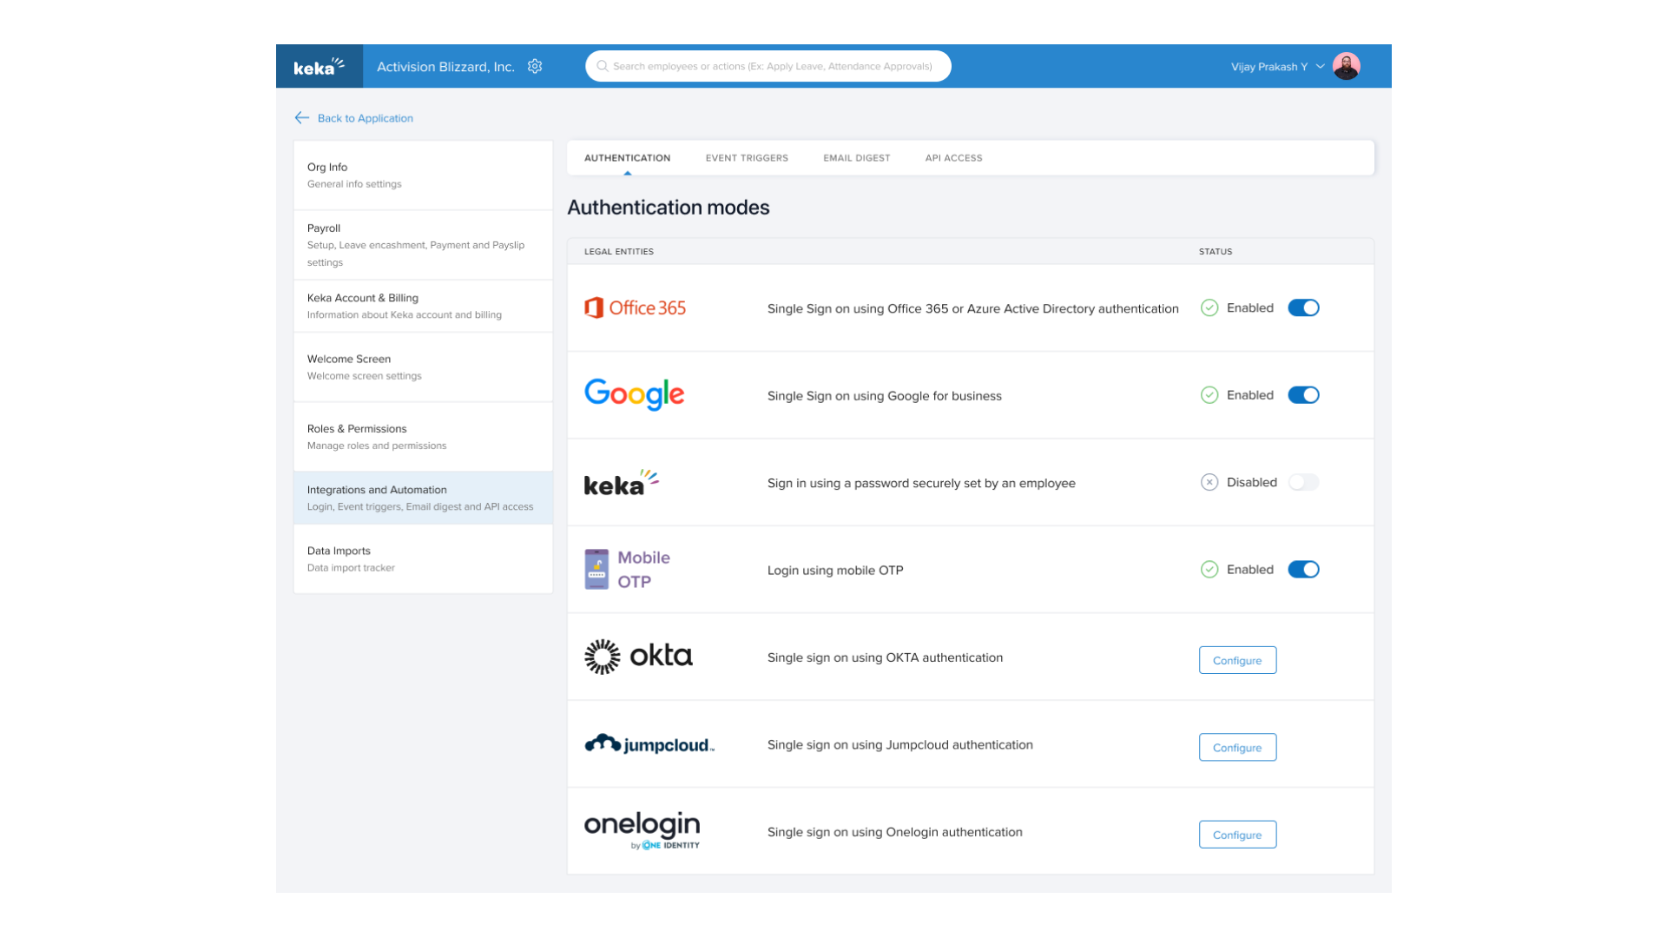Click the employee search field
This screenshot has width=1667, height=938.
(768, 66)
